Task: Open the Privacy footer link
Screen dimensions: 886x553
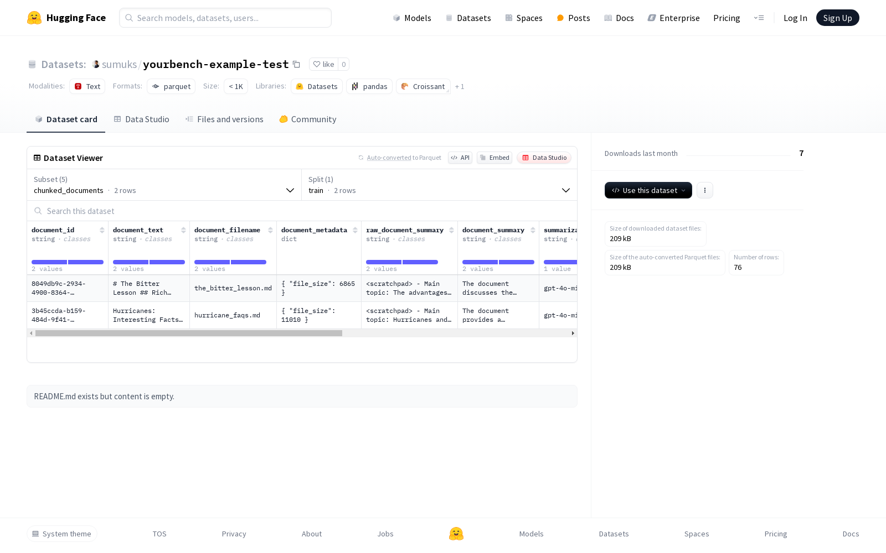Action: (234, 534)
